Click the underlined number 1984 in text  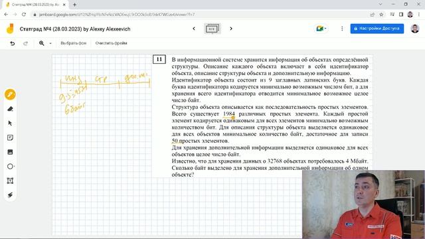point(228,114)
